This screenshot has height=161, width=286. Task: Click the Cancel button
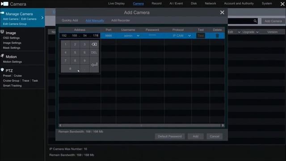point(214,136)
